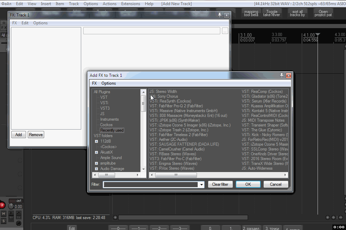Select JS: Stereo Width in the plugin list
This screenshot has height=230, width=346.
tap(163, 92)
